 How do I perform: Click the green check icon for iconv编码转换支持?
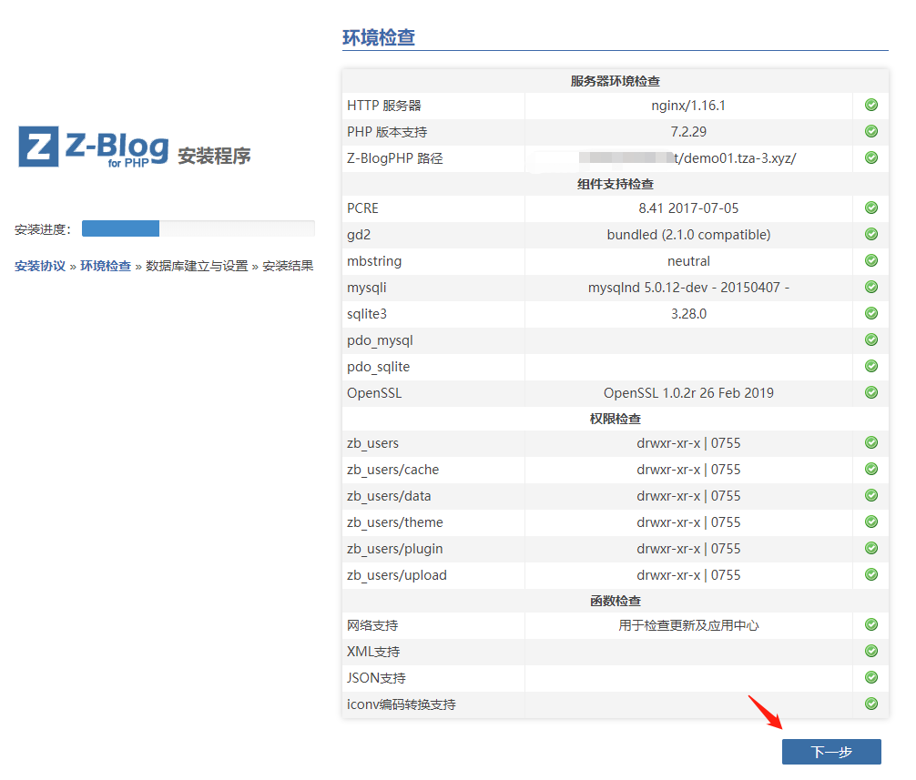(x=871, y=704)
